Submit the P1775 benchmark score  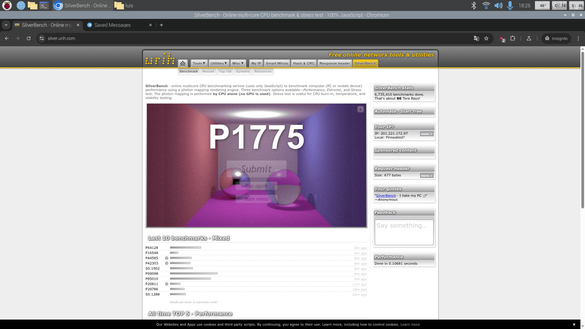click(257, 169)
